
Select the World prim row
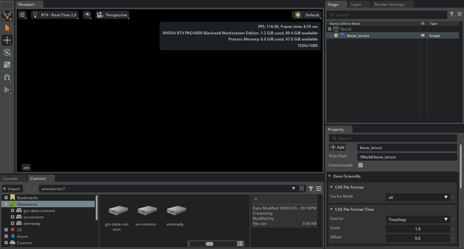pos(393,29)
